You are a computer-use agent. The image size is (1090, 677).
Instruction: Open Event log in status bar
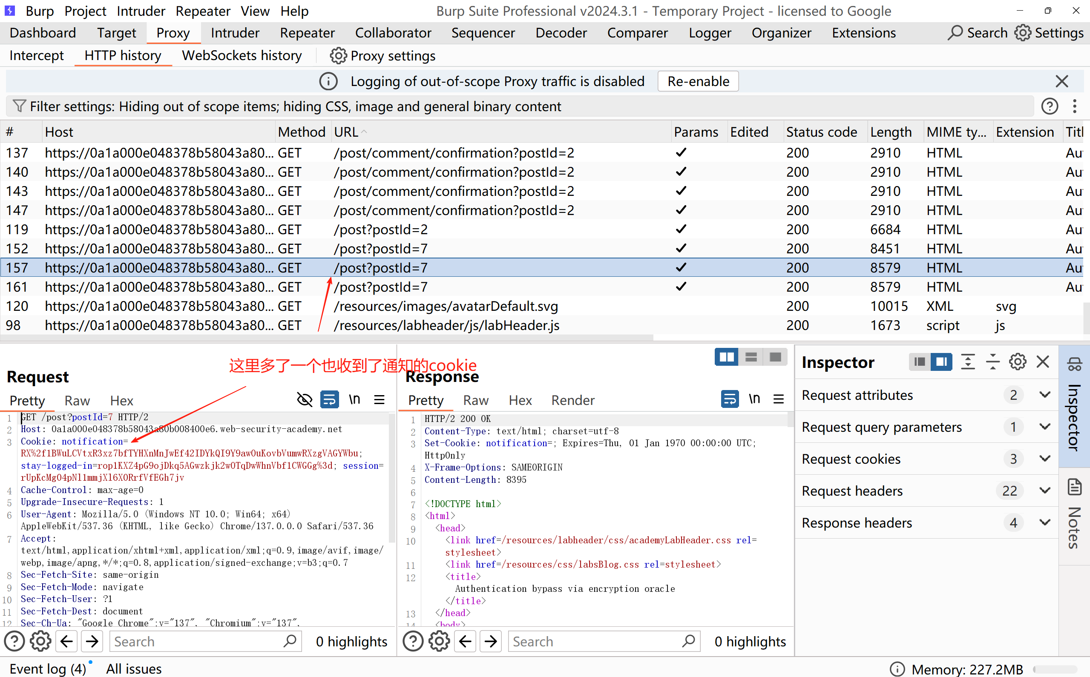click(47, 668)
